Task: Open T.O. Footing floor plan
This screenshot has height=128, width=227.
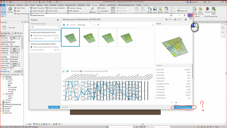Action: click(12, 90)
